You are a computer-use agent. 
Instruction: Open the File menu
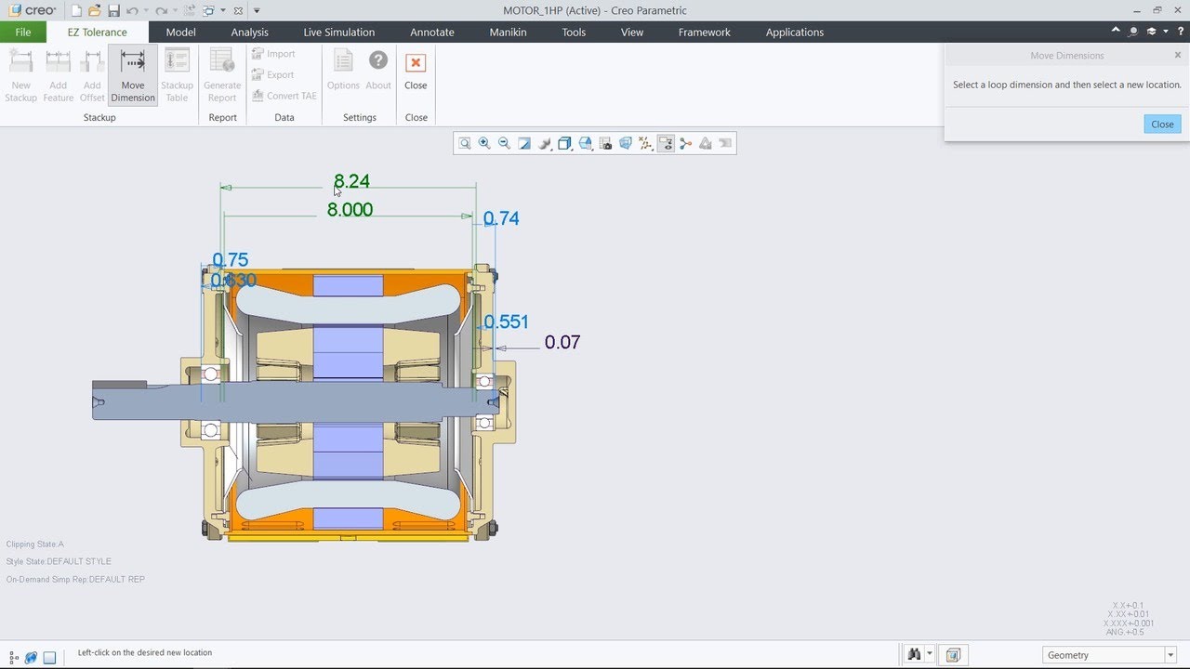click(22, 32)
